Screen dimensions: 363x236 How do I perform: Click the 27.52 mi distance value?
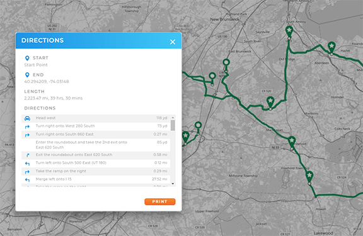pos(159,179)
